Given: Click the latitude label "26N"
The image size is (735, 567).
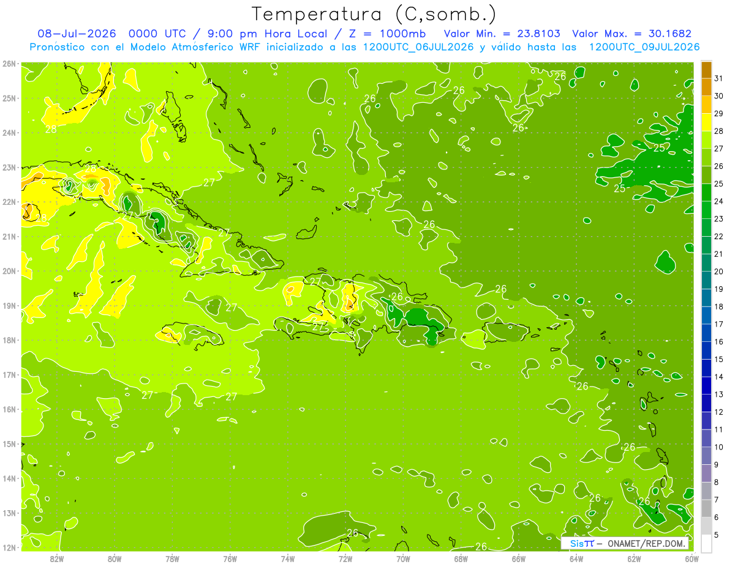Looking at the screenshot, I should coord(9,64).
